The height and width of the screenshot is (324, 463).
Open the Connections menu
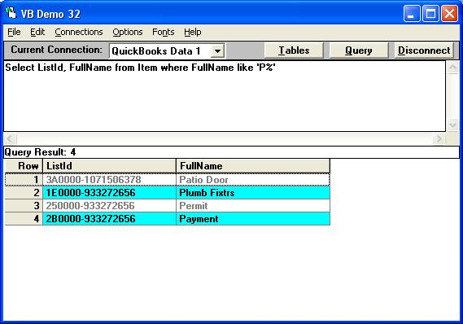pos(79,32)
